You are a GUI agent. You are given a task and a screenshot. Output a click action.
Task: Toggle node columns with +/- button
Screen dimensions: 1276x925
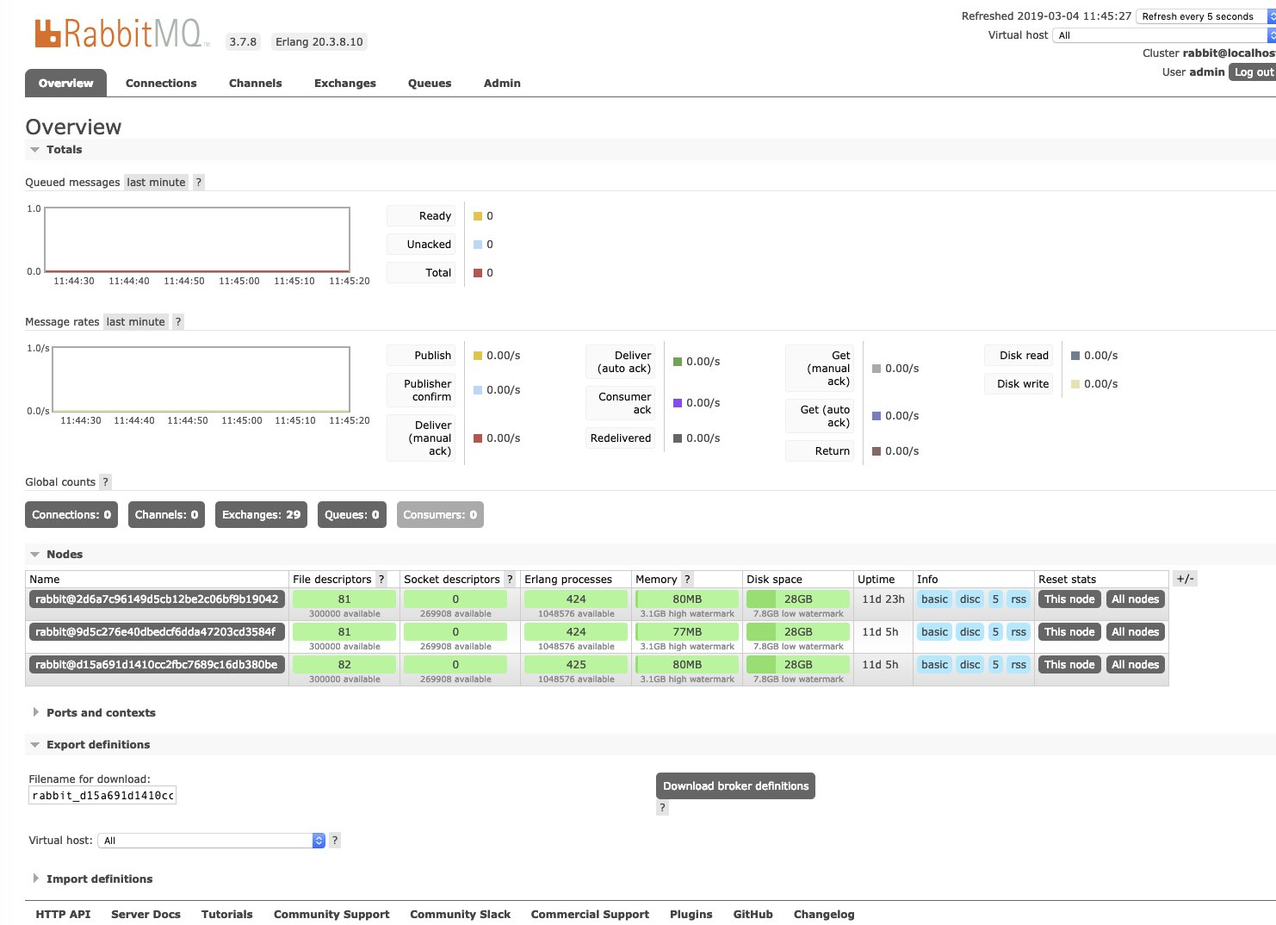tap(1185, 579)
